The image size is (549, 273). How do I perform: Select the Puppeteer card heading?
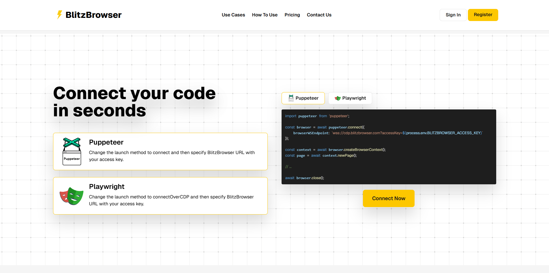106,142
